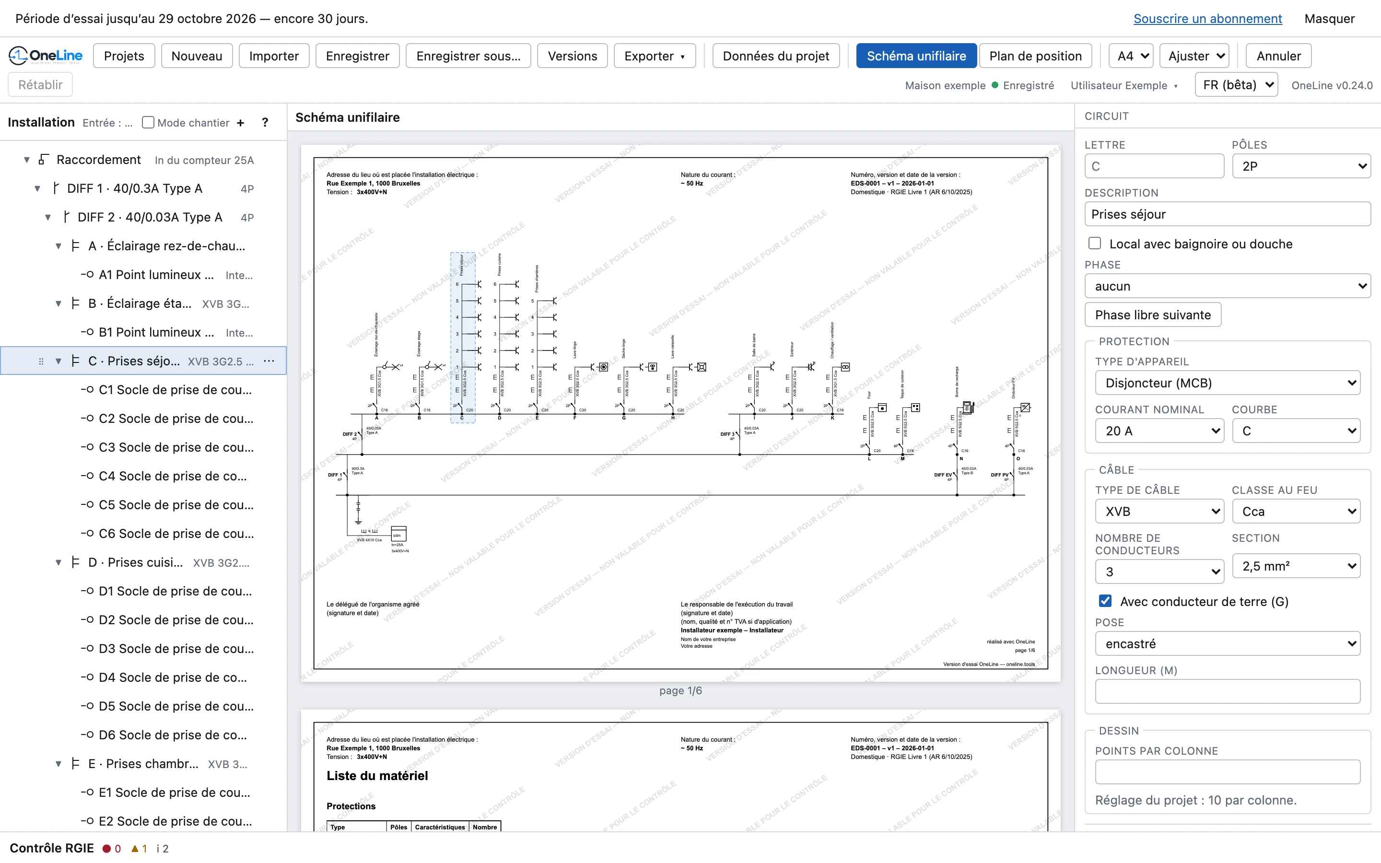1381x863 pixels.
Task: Collapse the DIFF 1 tree node
Action: pos(37,188)
